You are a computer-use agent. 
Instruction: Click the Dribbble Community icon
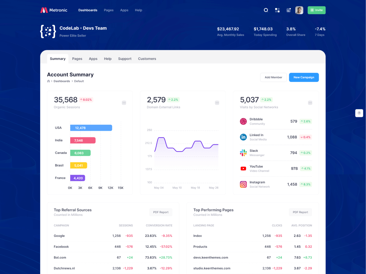click(243, 121)
